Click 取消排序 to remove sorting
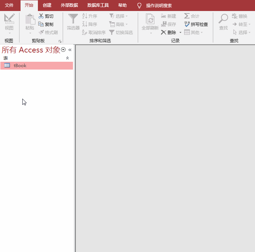Screen dimensions: 255x252 (x=94, y=32)
